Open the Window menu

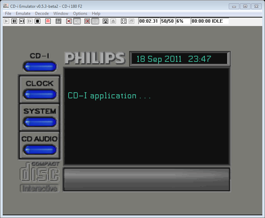pos(61,14)
